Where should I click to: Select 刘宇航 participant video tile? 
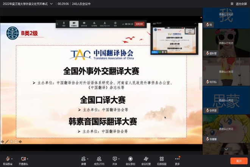click(226, 71)
